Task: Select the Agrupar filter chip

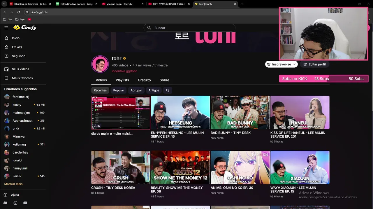Action: (x=136, y=90)
